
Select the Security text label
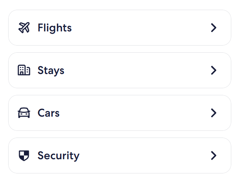click(x=58, y=156)
